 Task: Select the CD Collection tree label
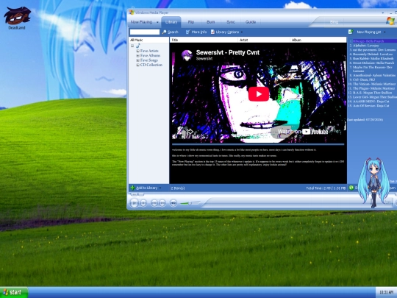151,65
